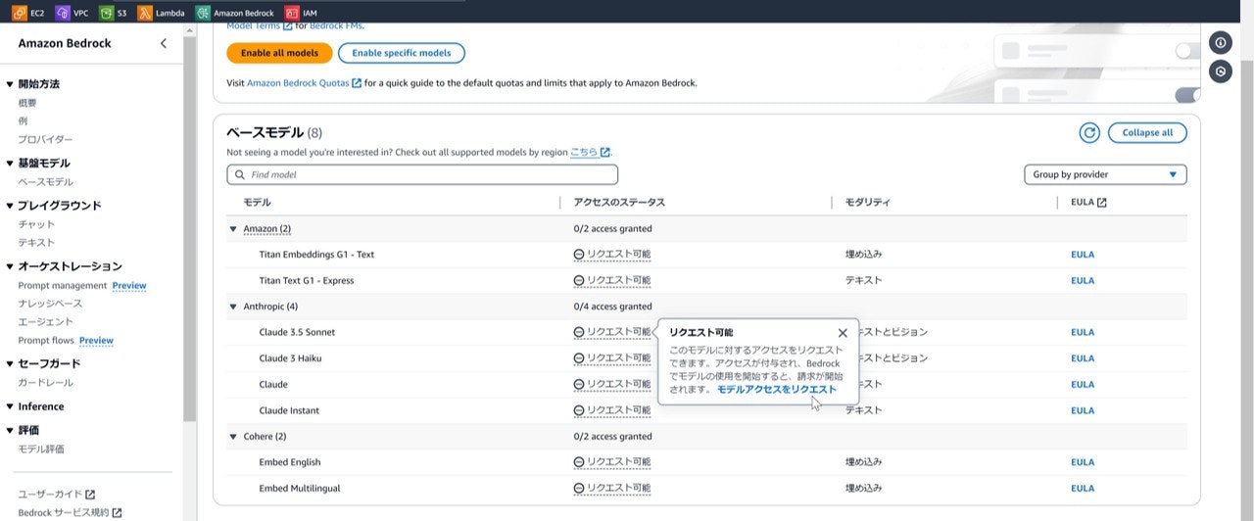
Task: Click the status icon for Embed English
Action: 579,462
